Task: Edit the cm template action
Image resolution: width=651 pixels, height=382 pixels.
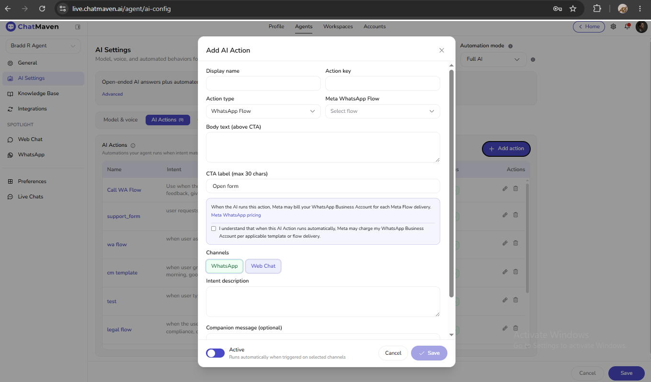Action: (x=505, y=272)
